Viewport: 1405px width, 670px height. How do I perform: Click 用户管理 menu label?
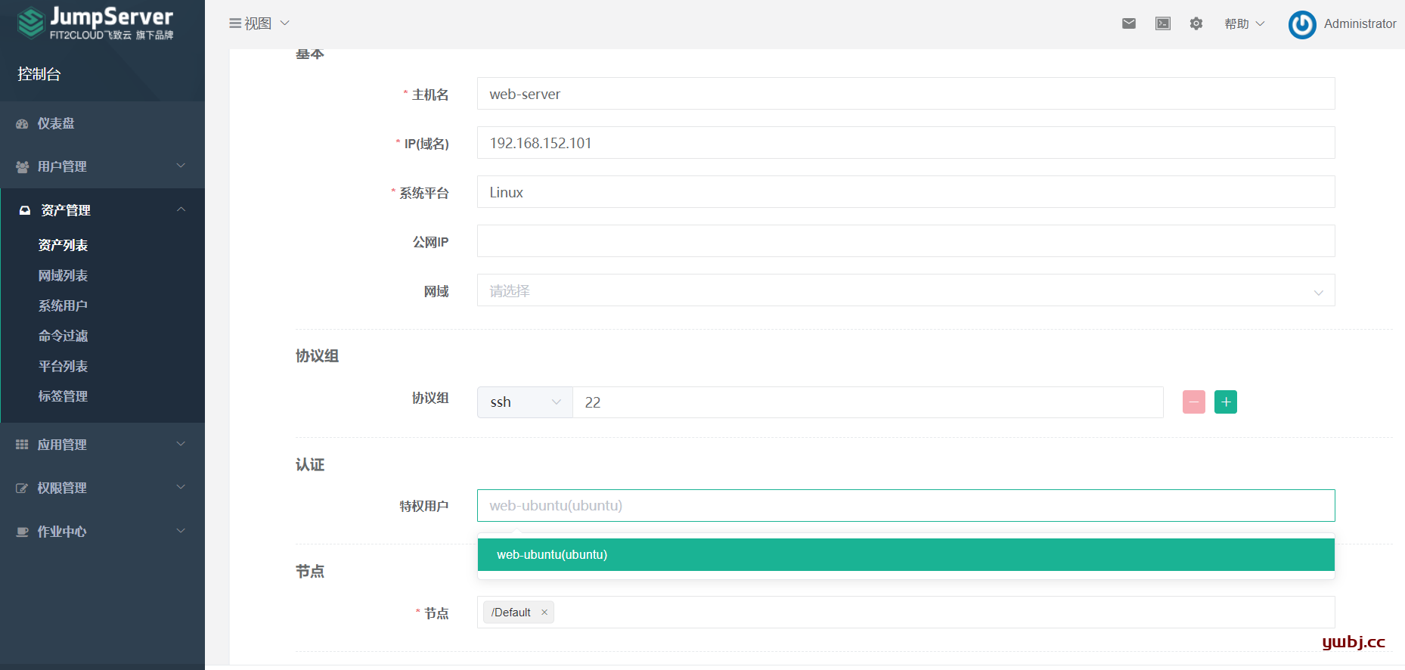pyautogui.click(x=62, y=166)
